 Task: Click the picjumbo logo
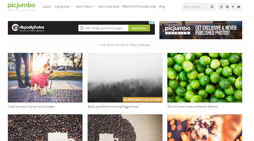(x=21, y=7)
